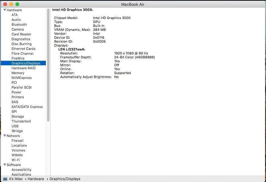This screenshot has height=182, width=266.
Task: Click the green zoom window button
Action: [x=17, y=4]
